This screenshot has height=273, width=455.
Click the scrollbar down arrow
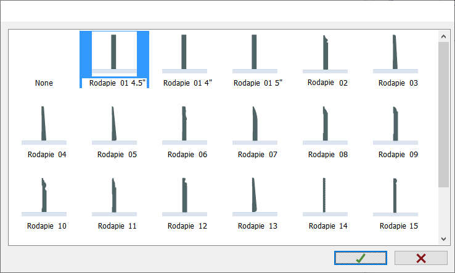[x=443, y=238]
